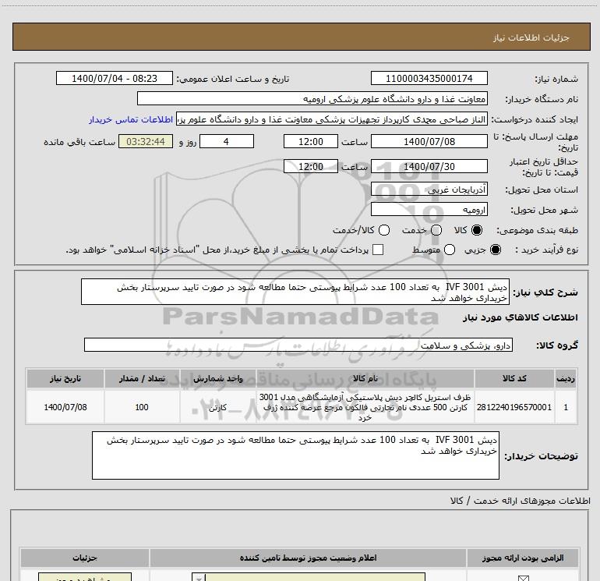This screenshot has height=581, width=600.
Task: Select the کالا/خدمت radio button
Action: [384, 230]
